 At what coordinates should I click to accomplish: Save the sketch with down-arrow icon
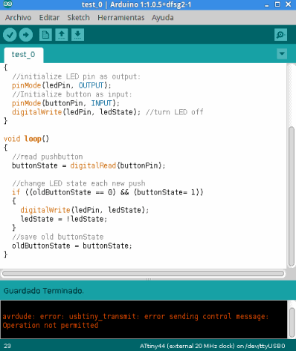(x=77, y=35)
